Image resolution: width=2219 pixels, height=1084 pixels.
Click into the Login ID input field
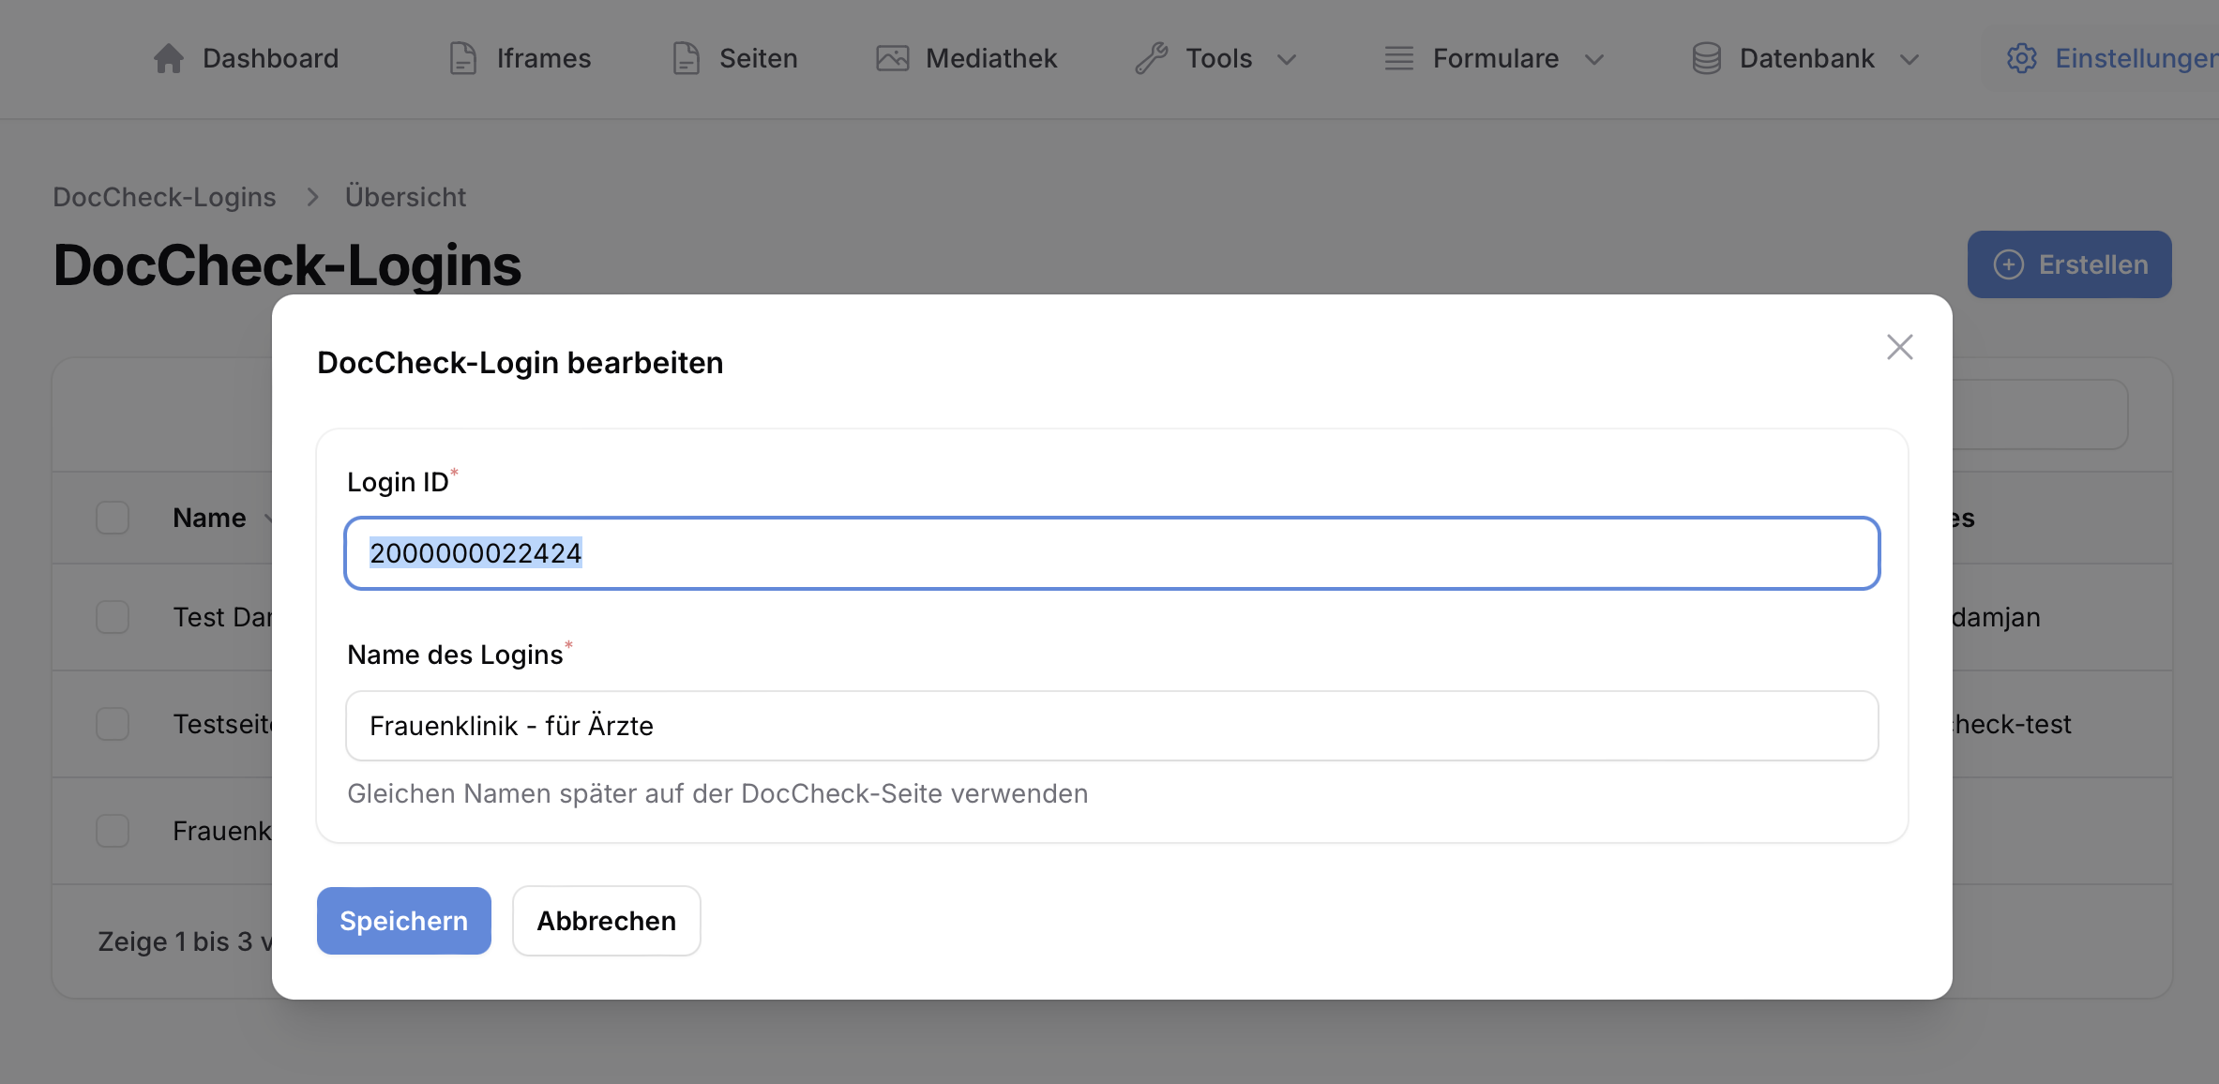point(1112,553)
